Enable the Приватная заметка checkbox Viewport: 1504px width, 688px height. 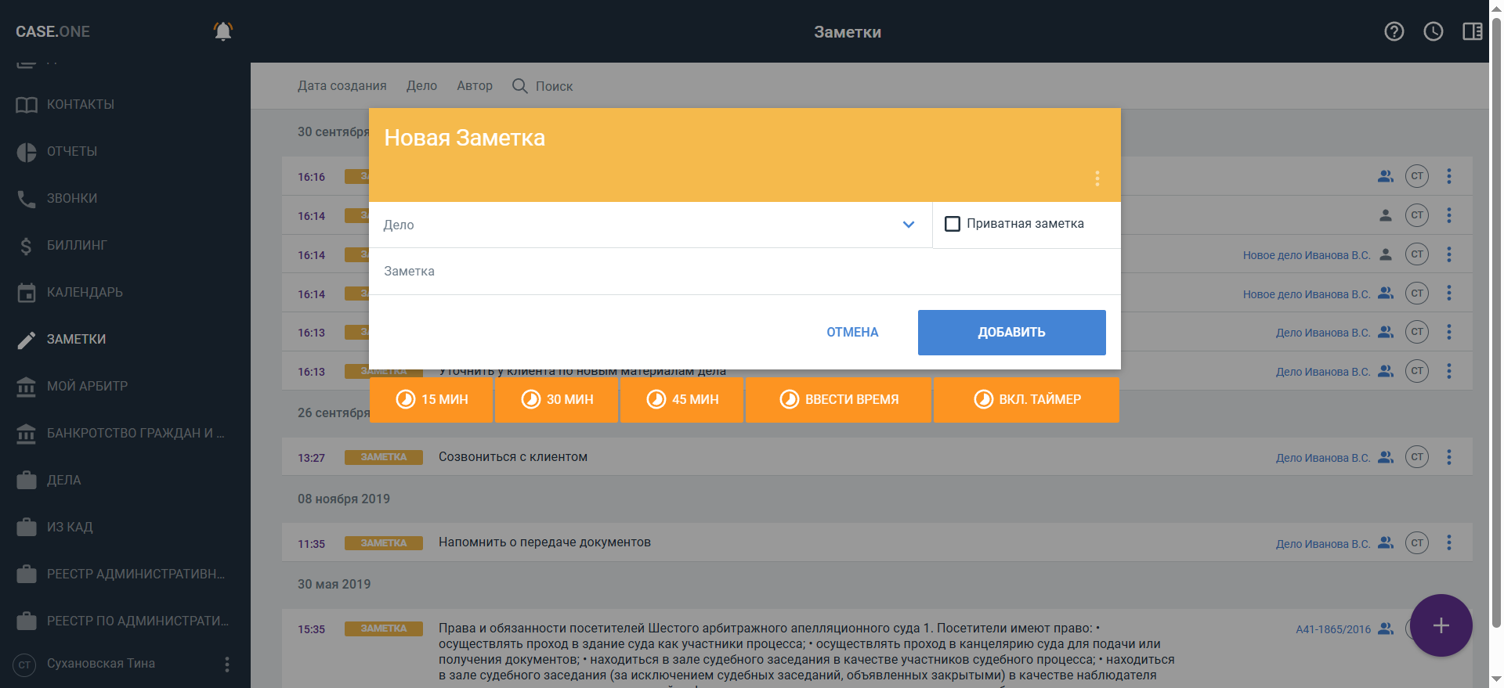[x=953, y=224]
